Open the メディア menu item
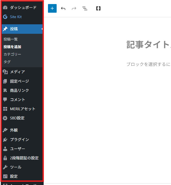 pos(17,72)
